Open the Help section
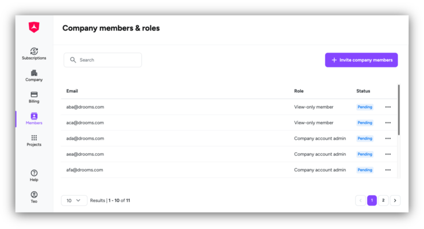 click(x=34, y=176)
